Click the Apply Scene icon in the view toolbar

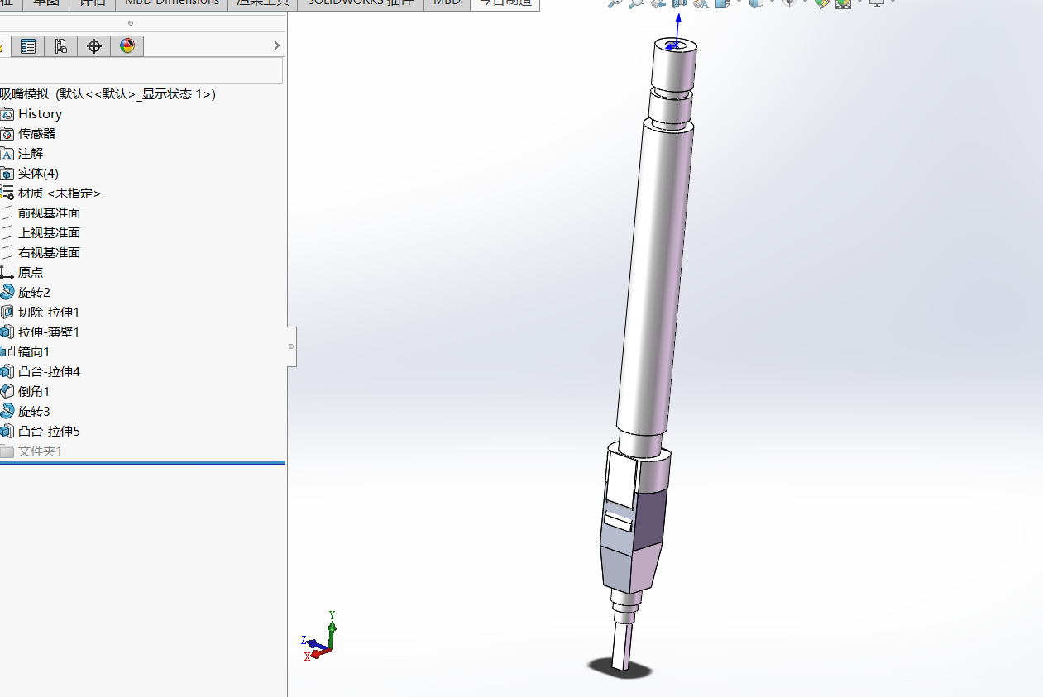(843, 3)
